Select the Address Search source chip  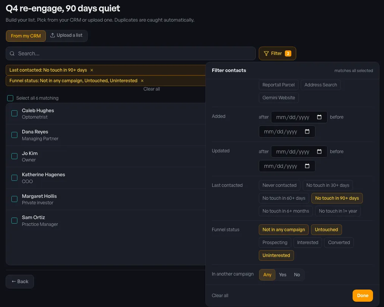[x=320, y=85]
